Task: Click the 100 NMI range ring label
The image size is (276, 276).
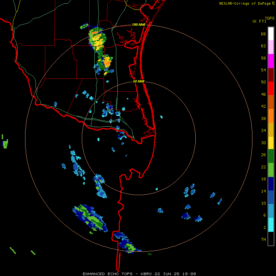Action: pos(139,25)
